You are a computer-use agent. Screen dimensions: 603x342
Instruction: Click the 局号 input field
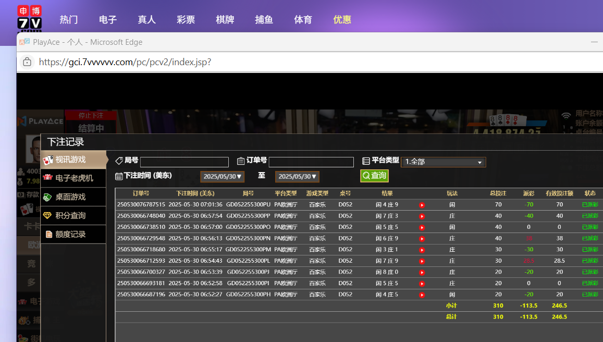(184, 162)
